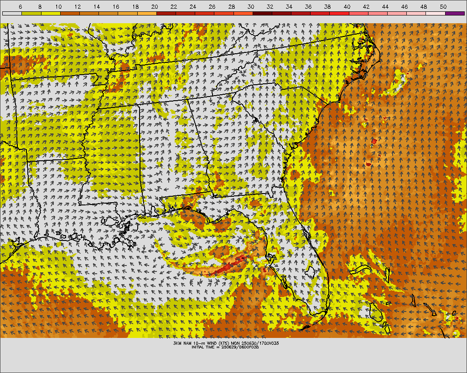Select the legend swatch between 34 and 36
Viewport: 467px width, 373px height.
[301, 13]
